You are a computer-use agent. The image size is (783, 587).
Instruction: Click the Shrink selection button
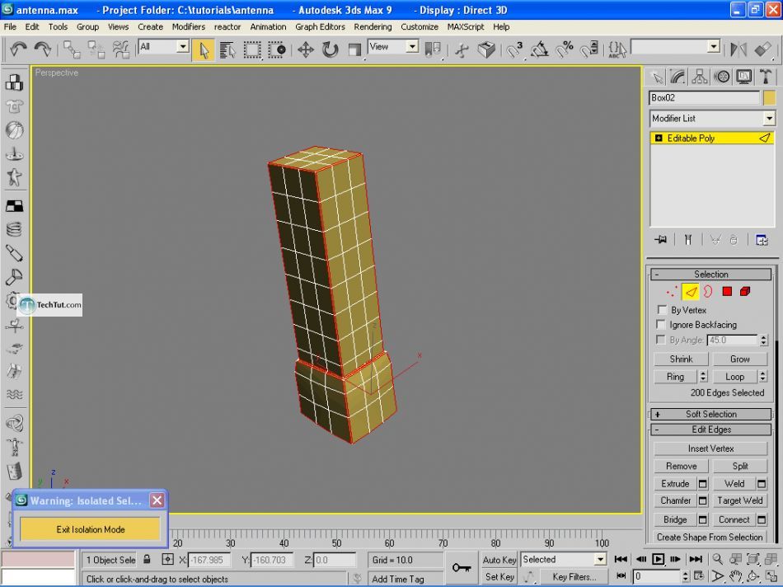click(x=681, y=359)
